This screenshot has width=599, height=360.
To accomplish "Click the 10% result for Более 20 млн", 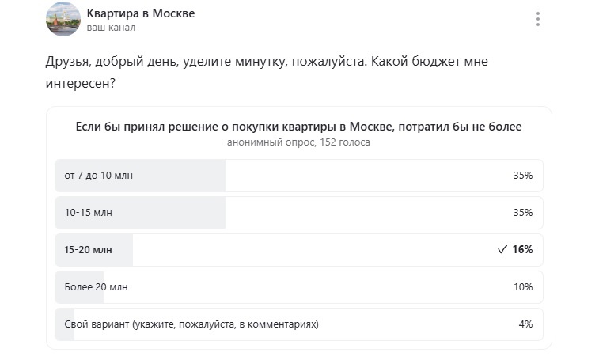I will [x=522, y=287].
